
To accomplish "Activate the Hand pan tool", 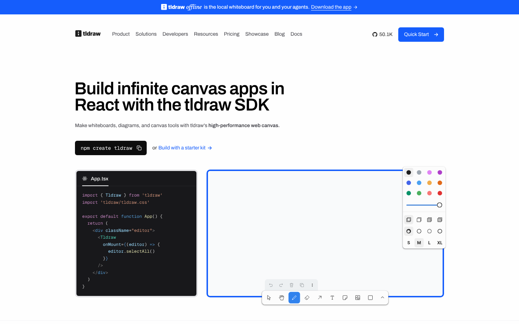I will (x=281, y=298).
